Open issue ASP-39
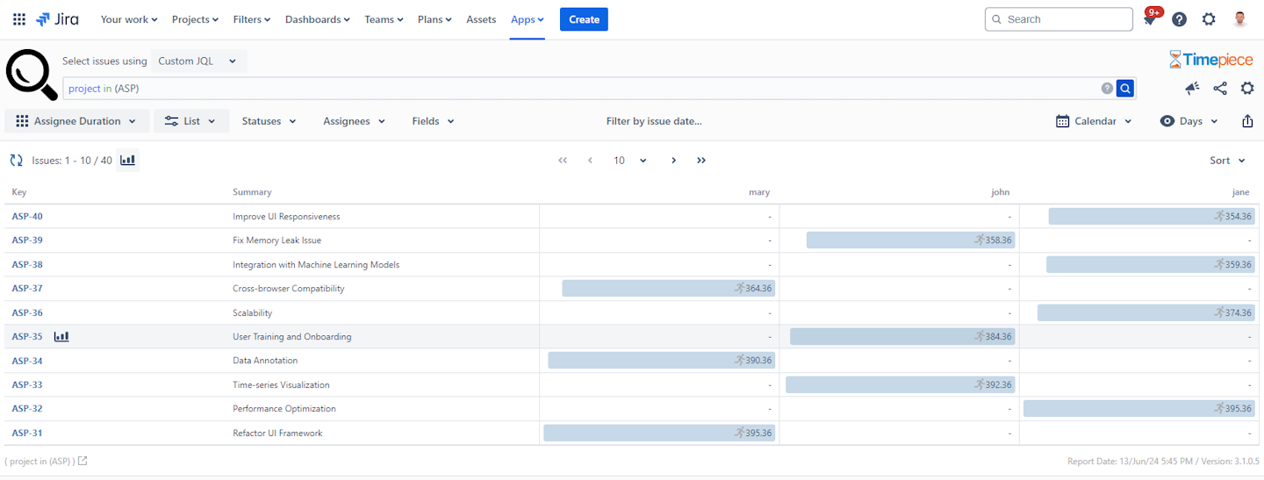 (27, 240)
